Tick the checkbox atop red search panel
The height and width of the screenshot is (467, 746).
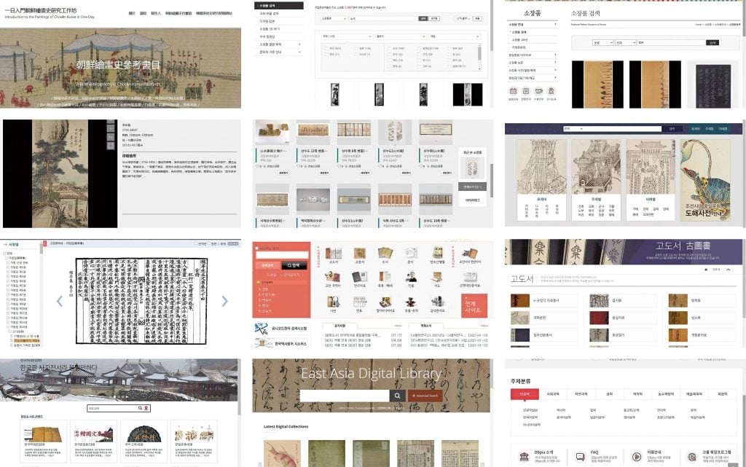pos(257,248)
